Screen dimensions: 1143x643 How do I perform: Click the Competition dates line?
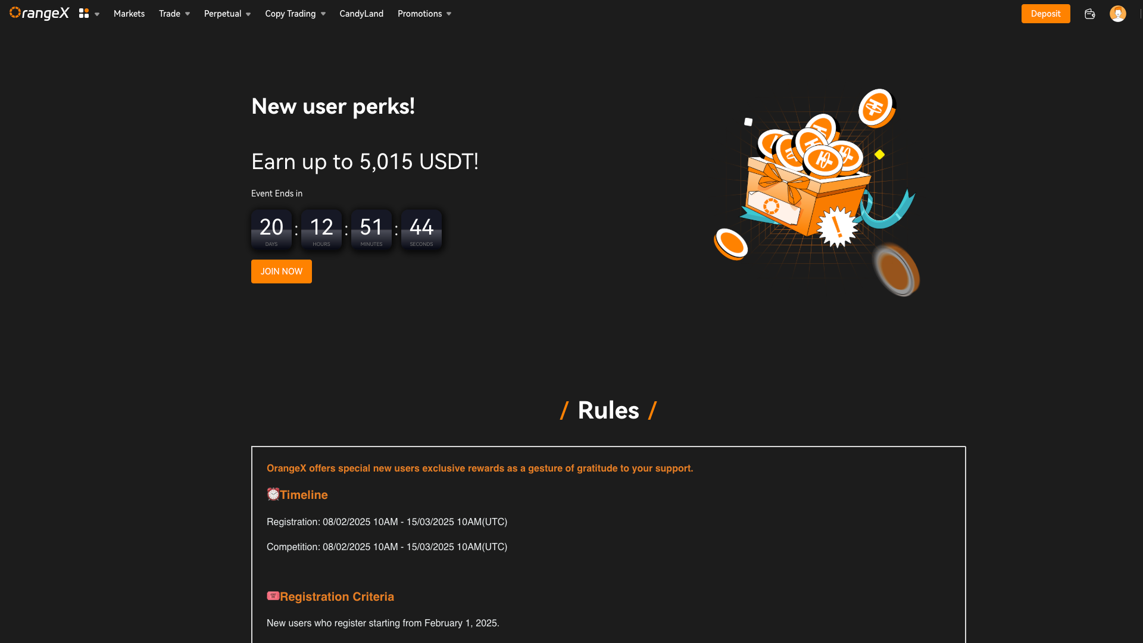pos(387,547)
